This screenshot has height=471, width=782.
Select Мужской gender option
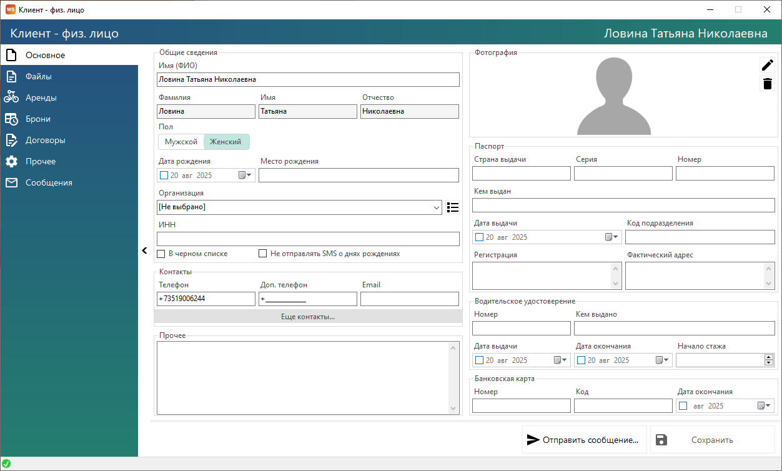pos(181,142)
